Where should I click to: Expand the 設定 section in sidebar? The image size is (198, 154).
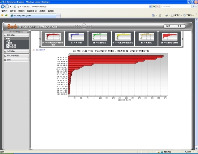click(16, 60)
